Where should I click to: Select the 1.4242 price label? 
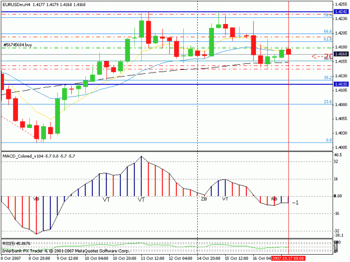(341, 12)
